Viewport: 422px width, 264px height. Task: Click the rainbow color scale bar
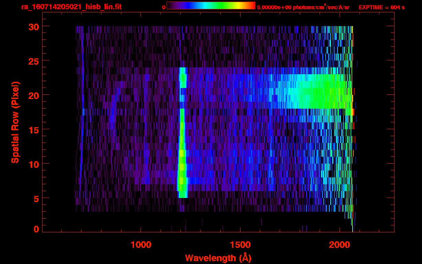tap(211, 6)
